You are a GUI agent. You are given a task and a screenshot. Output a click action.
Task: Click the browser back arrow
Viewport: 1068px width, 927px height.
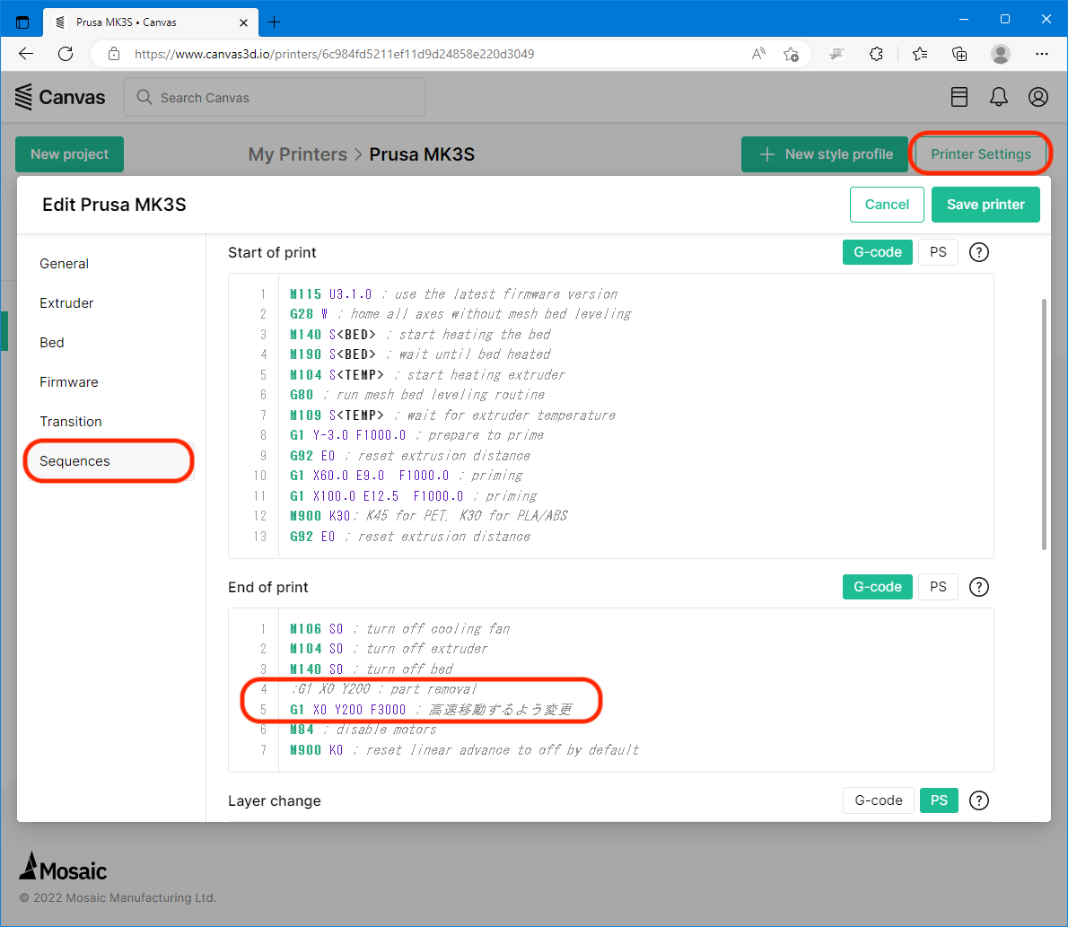(26, 54)
